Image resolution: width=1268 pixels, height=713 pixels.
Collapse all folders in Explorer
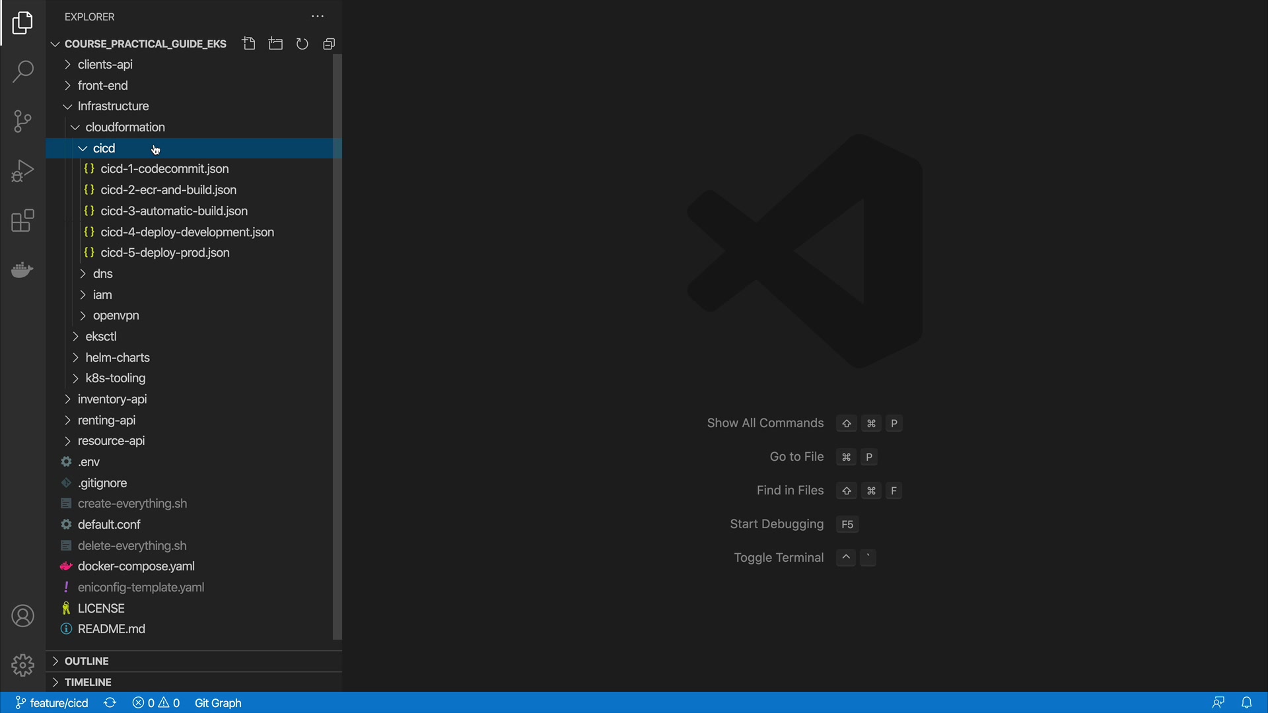329,44
